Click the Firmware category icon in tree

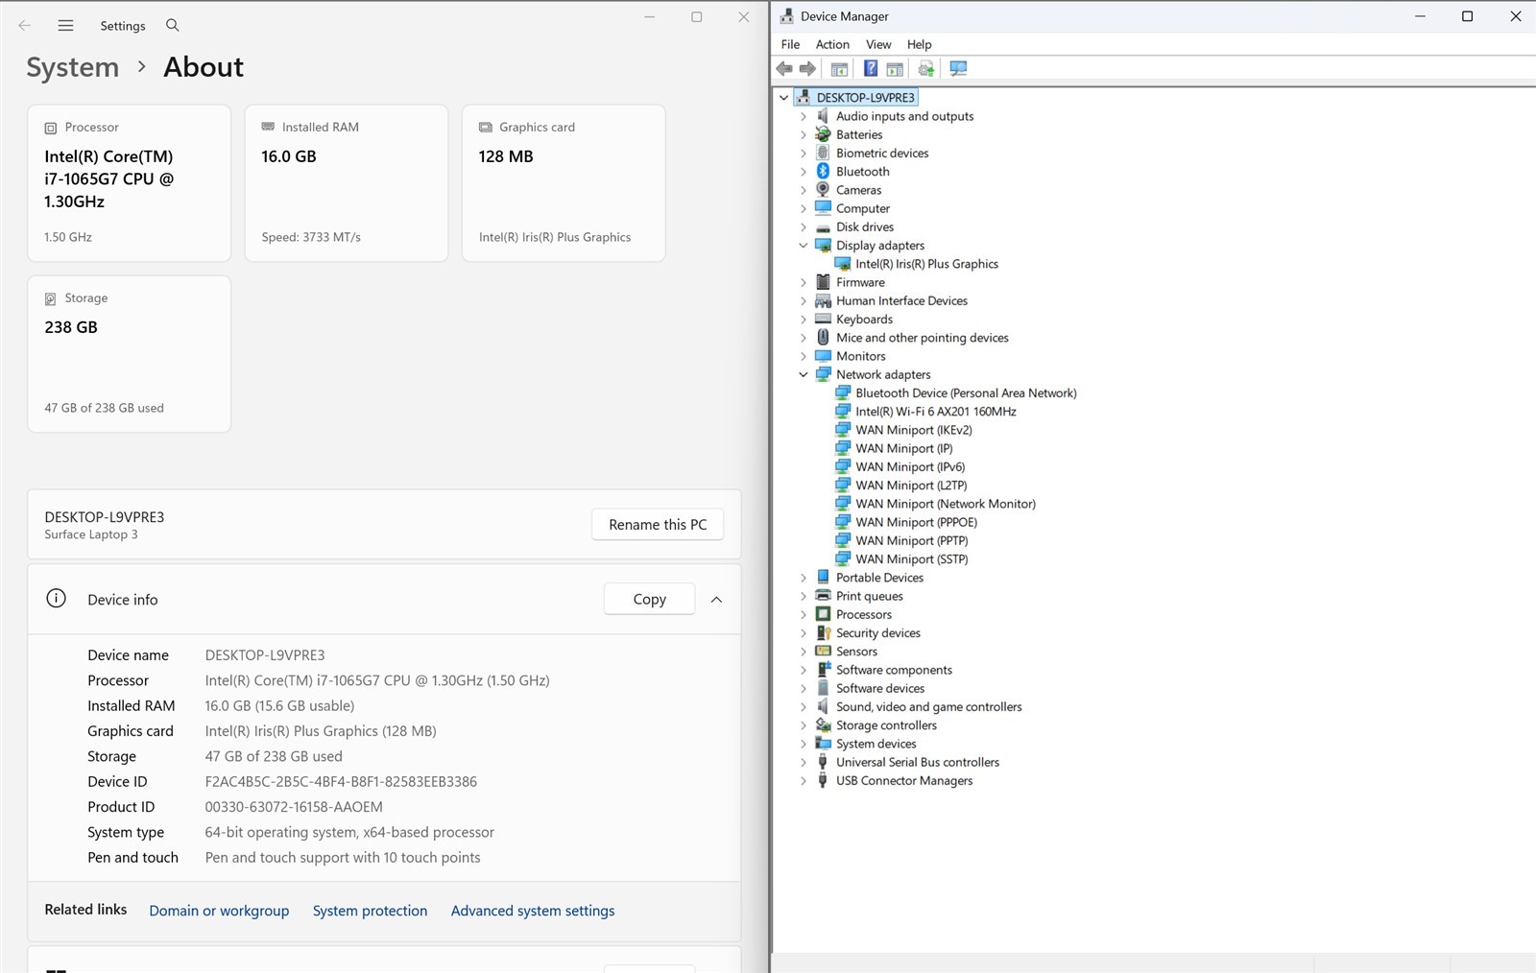(823, 282)
